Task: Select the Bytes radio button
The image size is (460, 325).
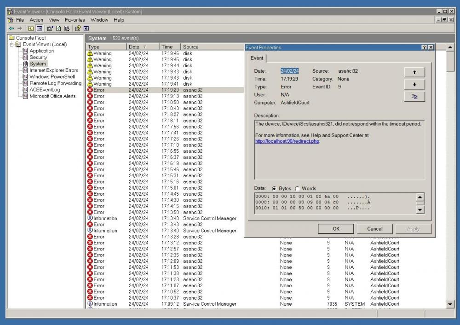Action: point(274,189)
